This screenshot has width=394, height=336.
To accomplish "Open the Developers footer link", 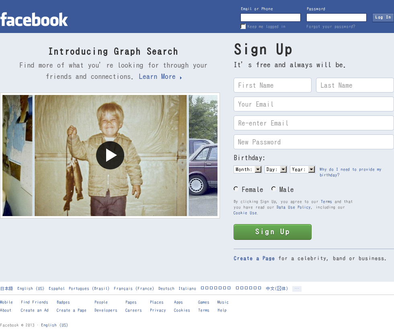I will pyautogui.click(x=106, y=310).
